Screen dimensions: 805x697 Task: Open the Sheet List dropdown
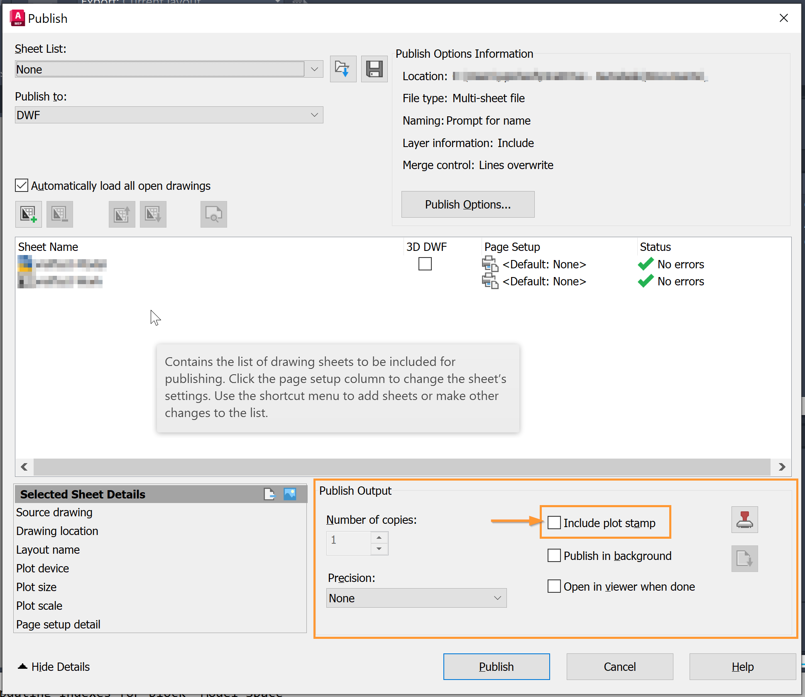(314, 69)
